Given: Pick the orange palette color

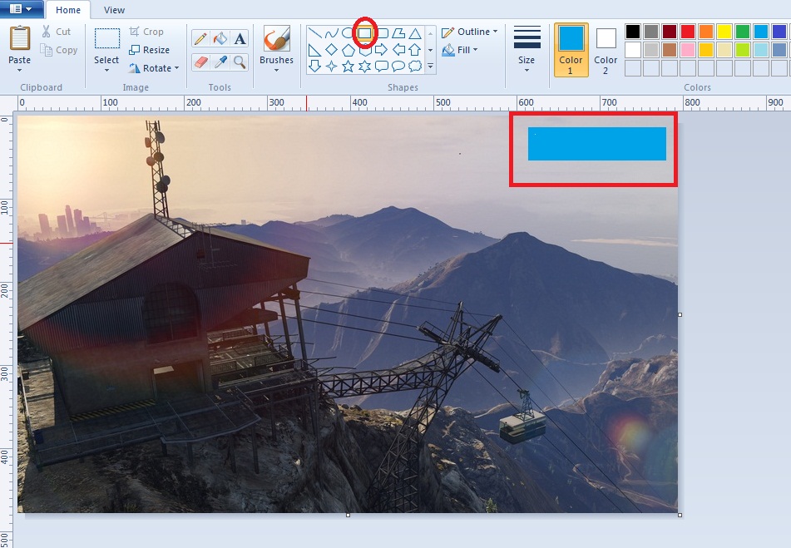Looking at the screenshot, I should pyautogui.click(x=706, y=32).
